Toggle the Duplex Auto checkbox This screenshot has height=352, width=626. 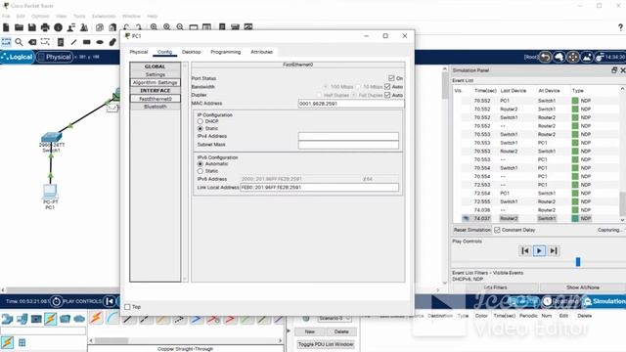387,95
